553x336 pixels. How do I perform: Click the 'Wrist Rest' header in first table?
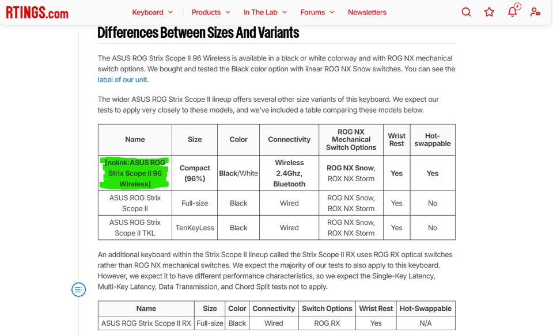click(x=397, y=140)
